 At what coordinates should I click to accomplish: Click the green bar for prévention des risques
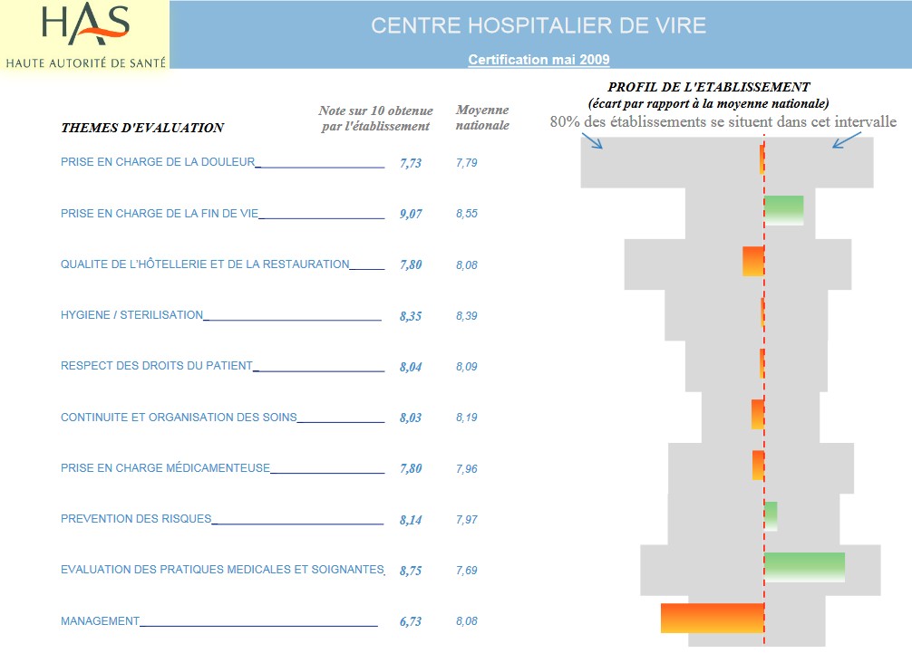click(x=771, y=516)
